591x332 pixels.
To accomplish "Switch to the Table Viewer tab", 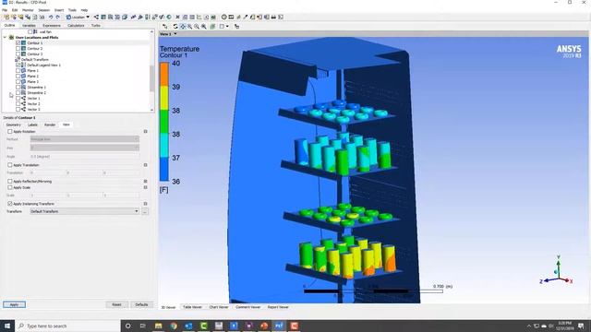I will (192, 307).
